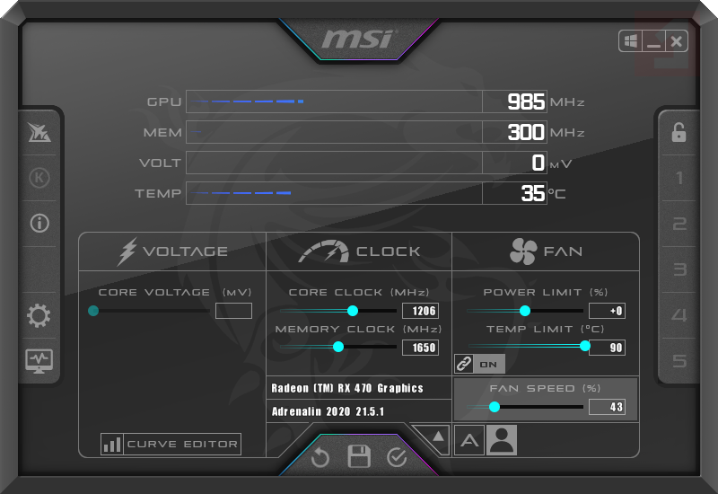Click the VOLT 0 mV reading
This screenshot has width=718, height=494.
538,163
